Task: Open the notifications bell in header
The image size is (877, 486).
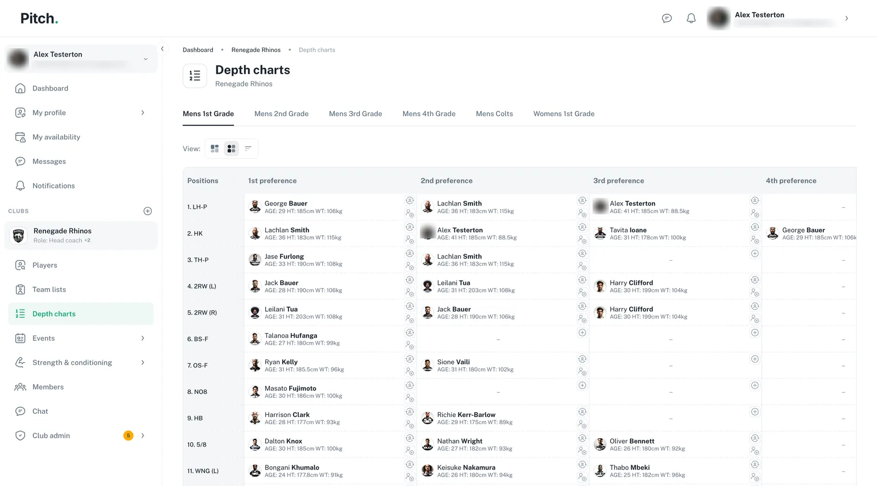Action: (x=691, y=19)
